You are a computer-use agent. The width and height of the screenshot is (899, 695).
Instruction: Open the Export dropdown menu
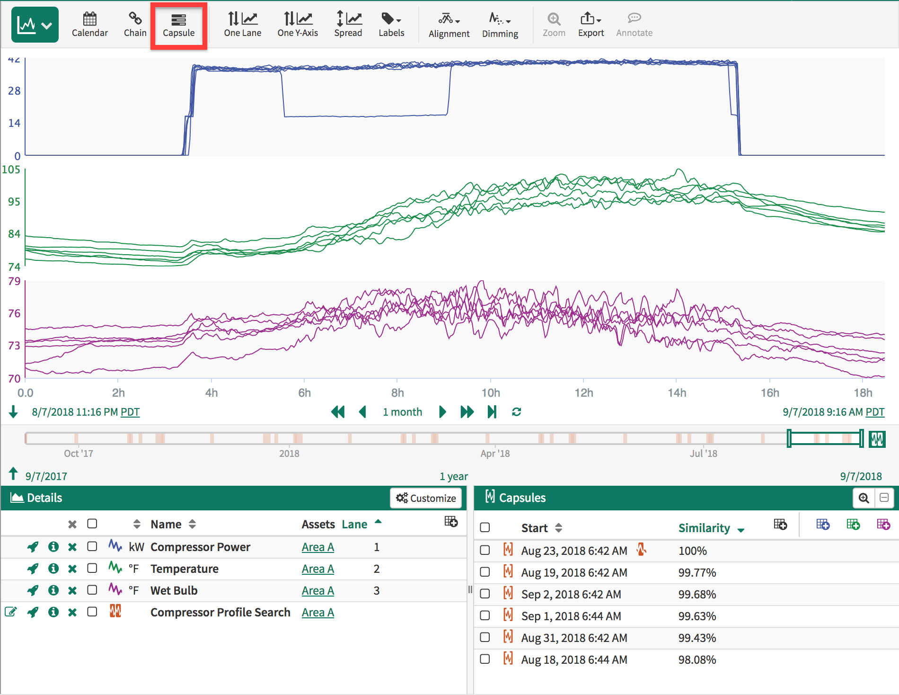pos(591,25)
